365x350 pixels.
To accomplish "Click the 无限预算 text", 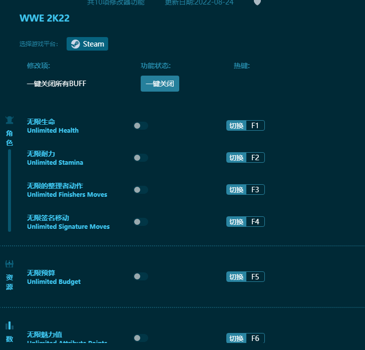I will tap(41, 273).
